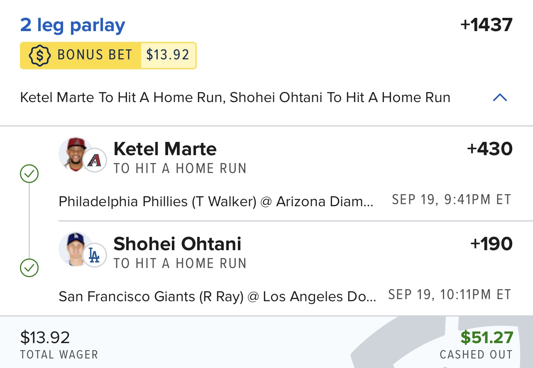Open the Ketel Marte player name
Image resolution: width=533 pixels, height=368 pixels.
point(165,149)
